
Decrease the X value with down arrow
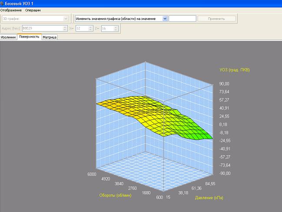(x=90, y=30)
